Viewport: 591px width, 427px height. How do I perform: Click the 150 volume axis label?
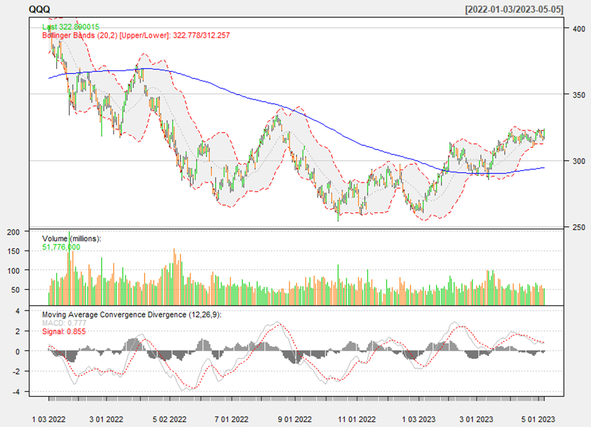13,251
